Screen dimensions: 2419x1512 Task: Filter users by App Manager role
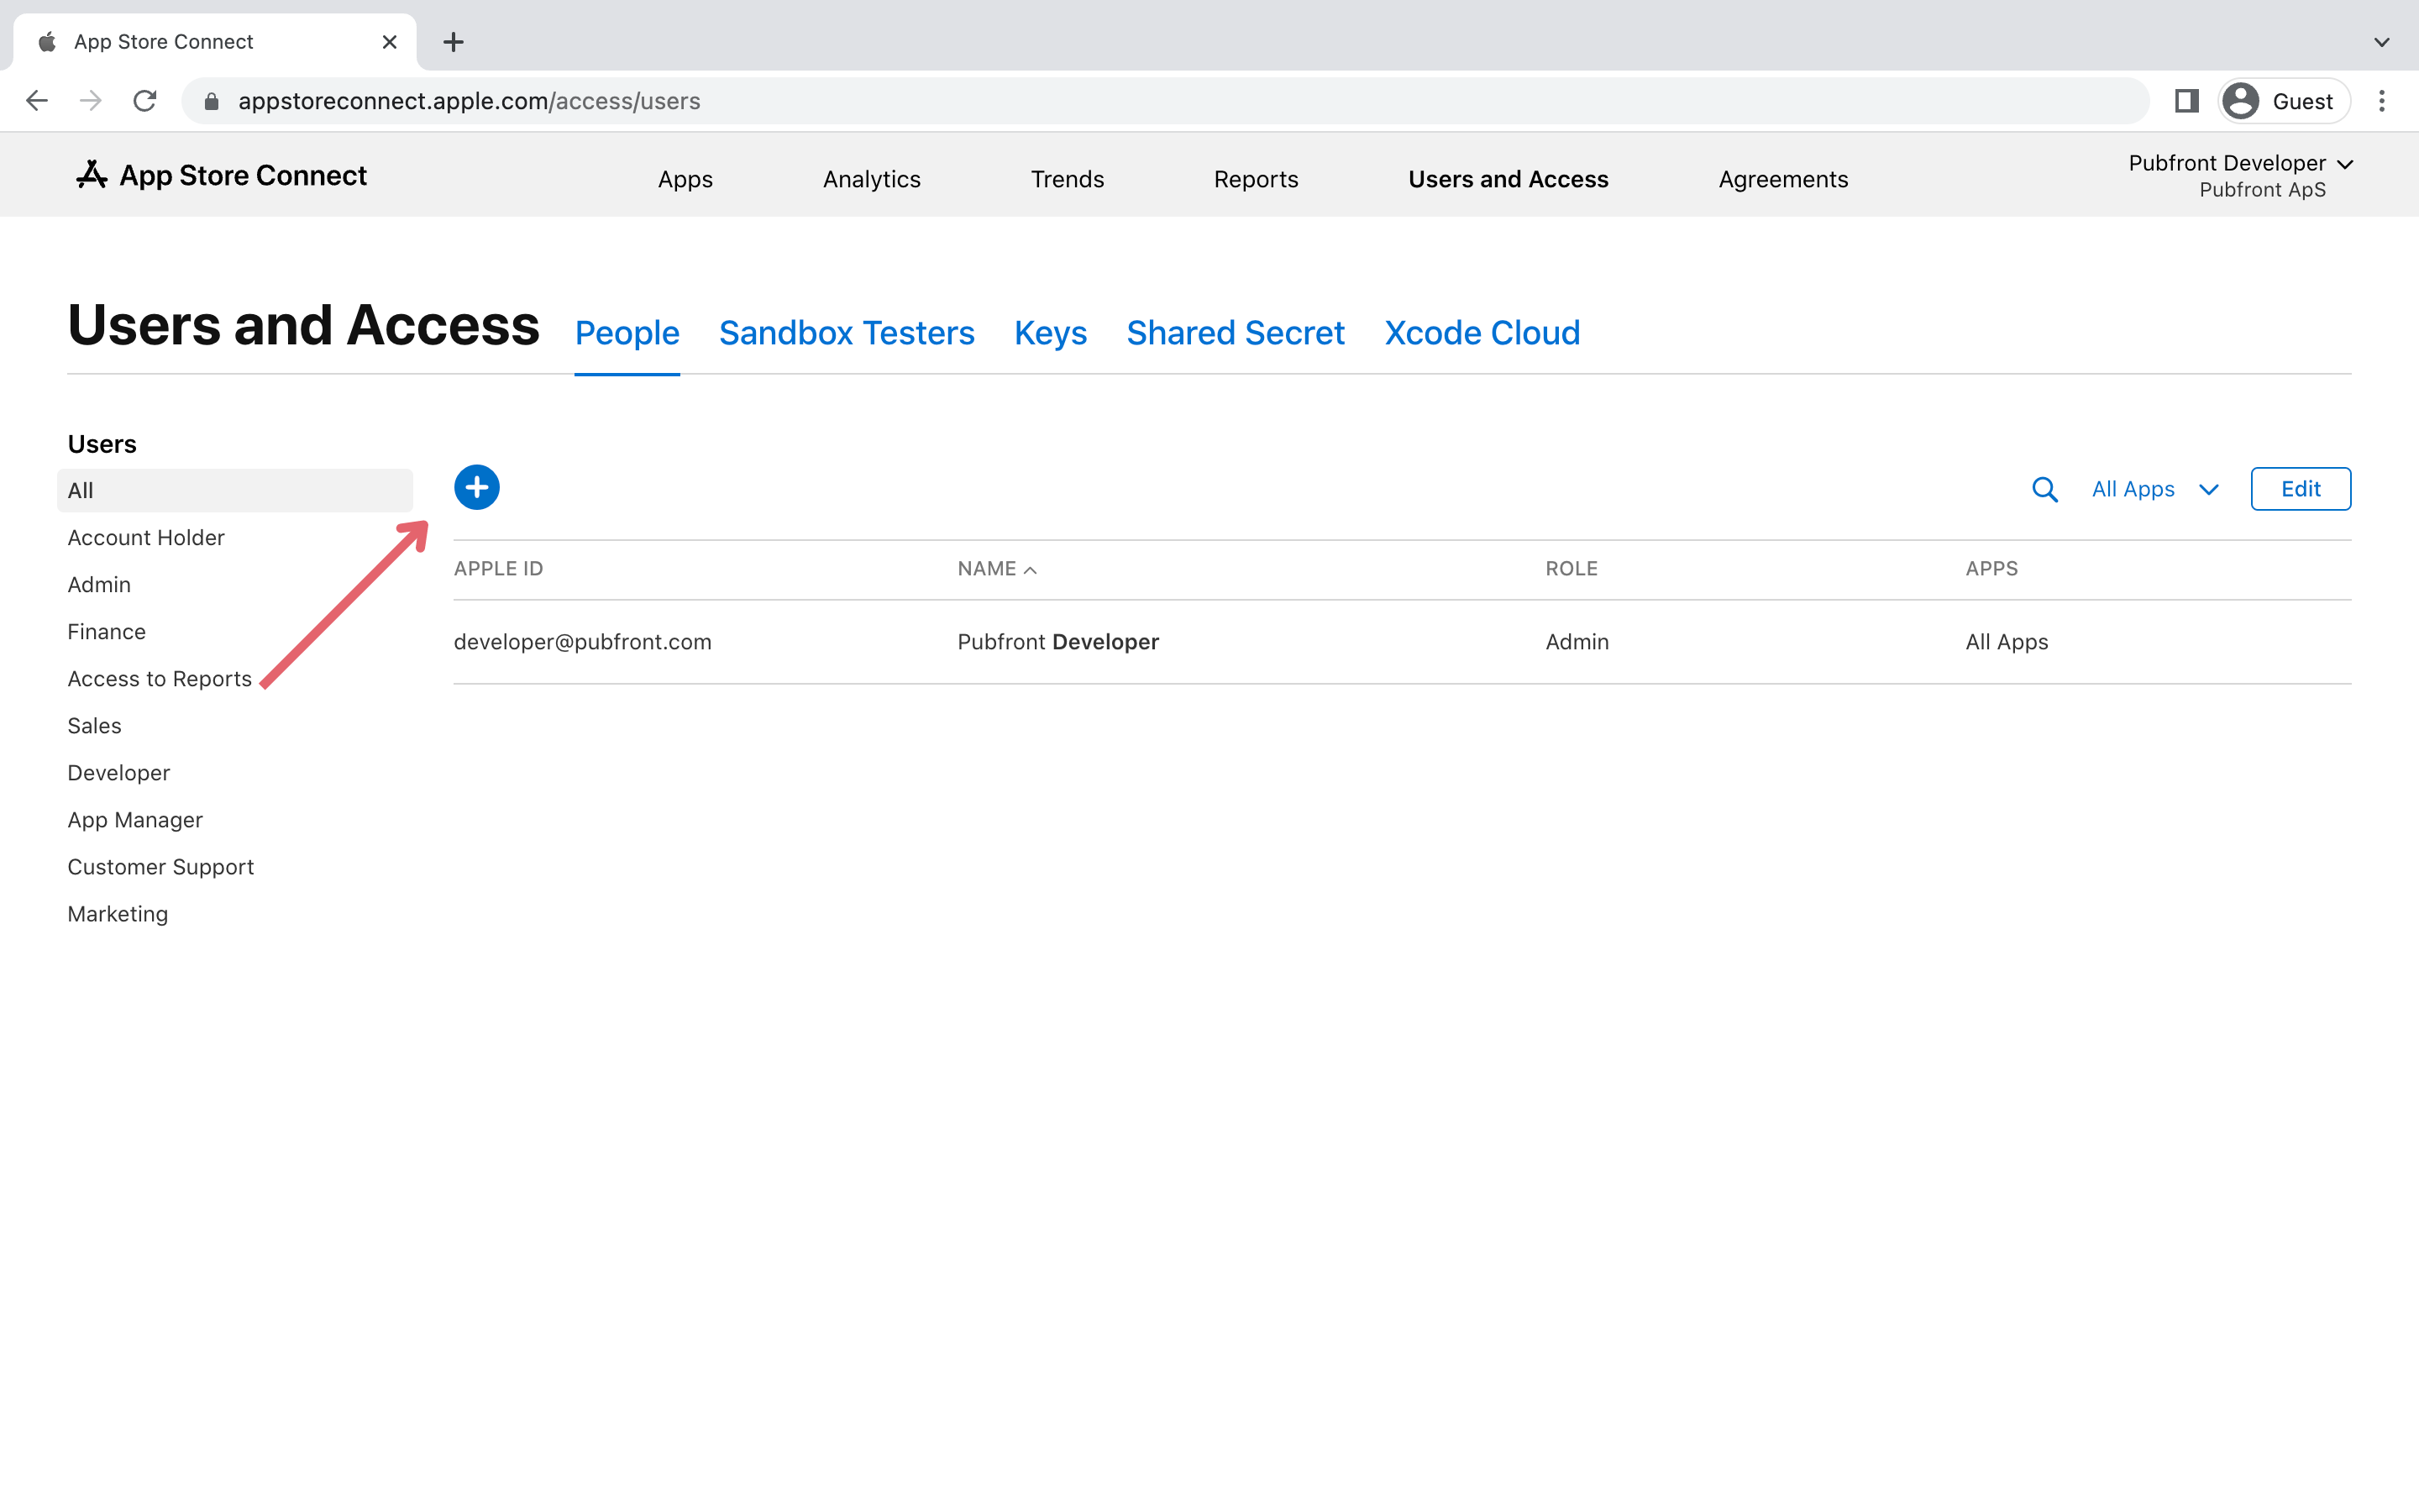pos(135,820)
